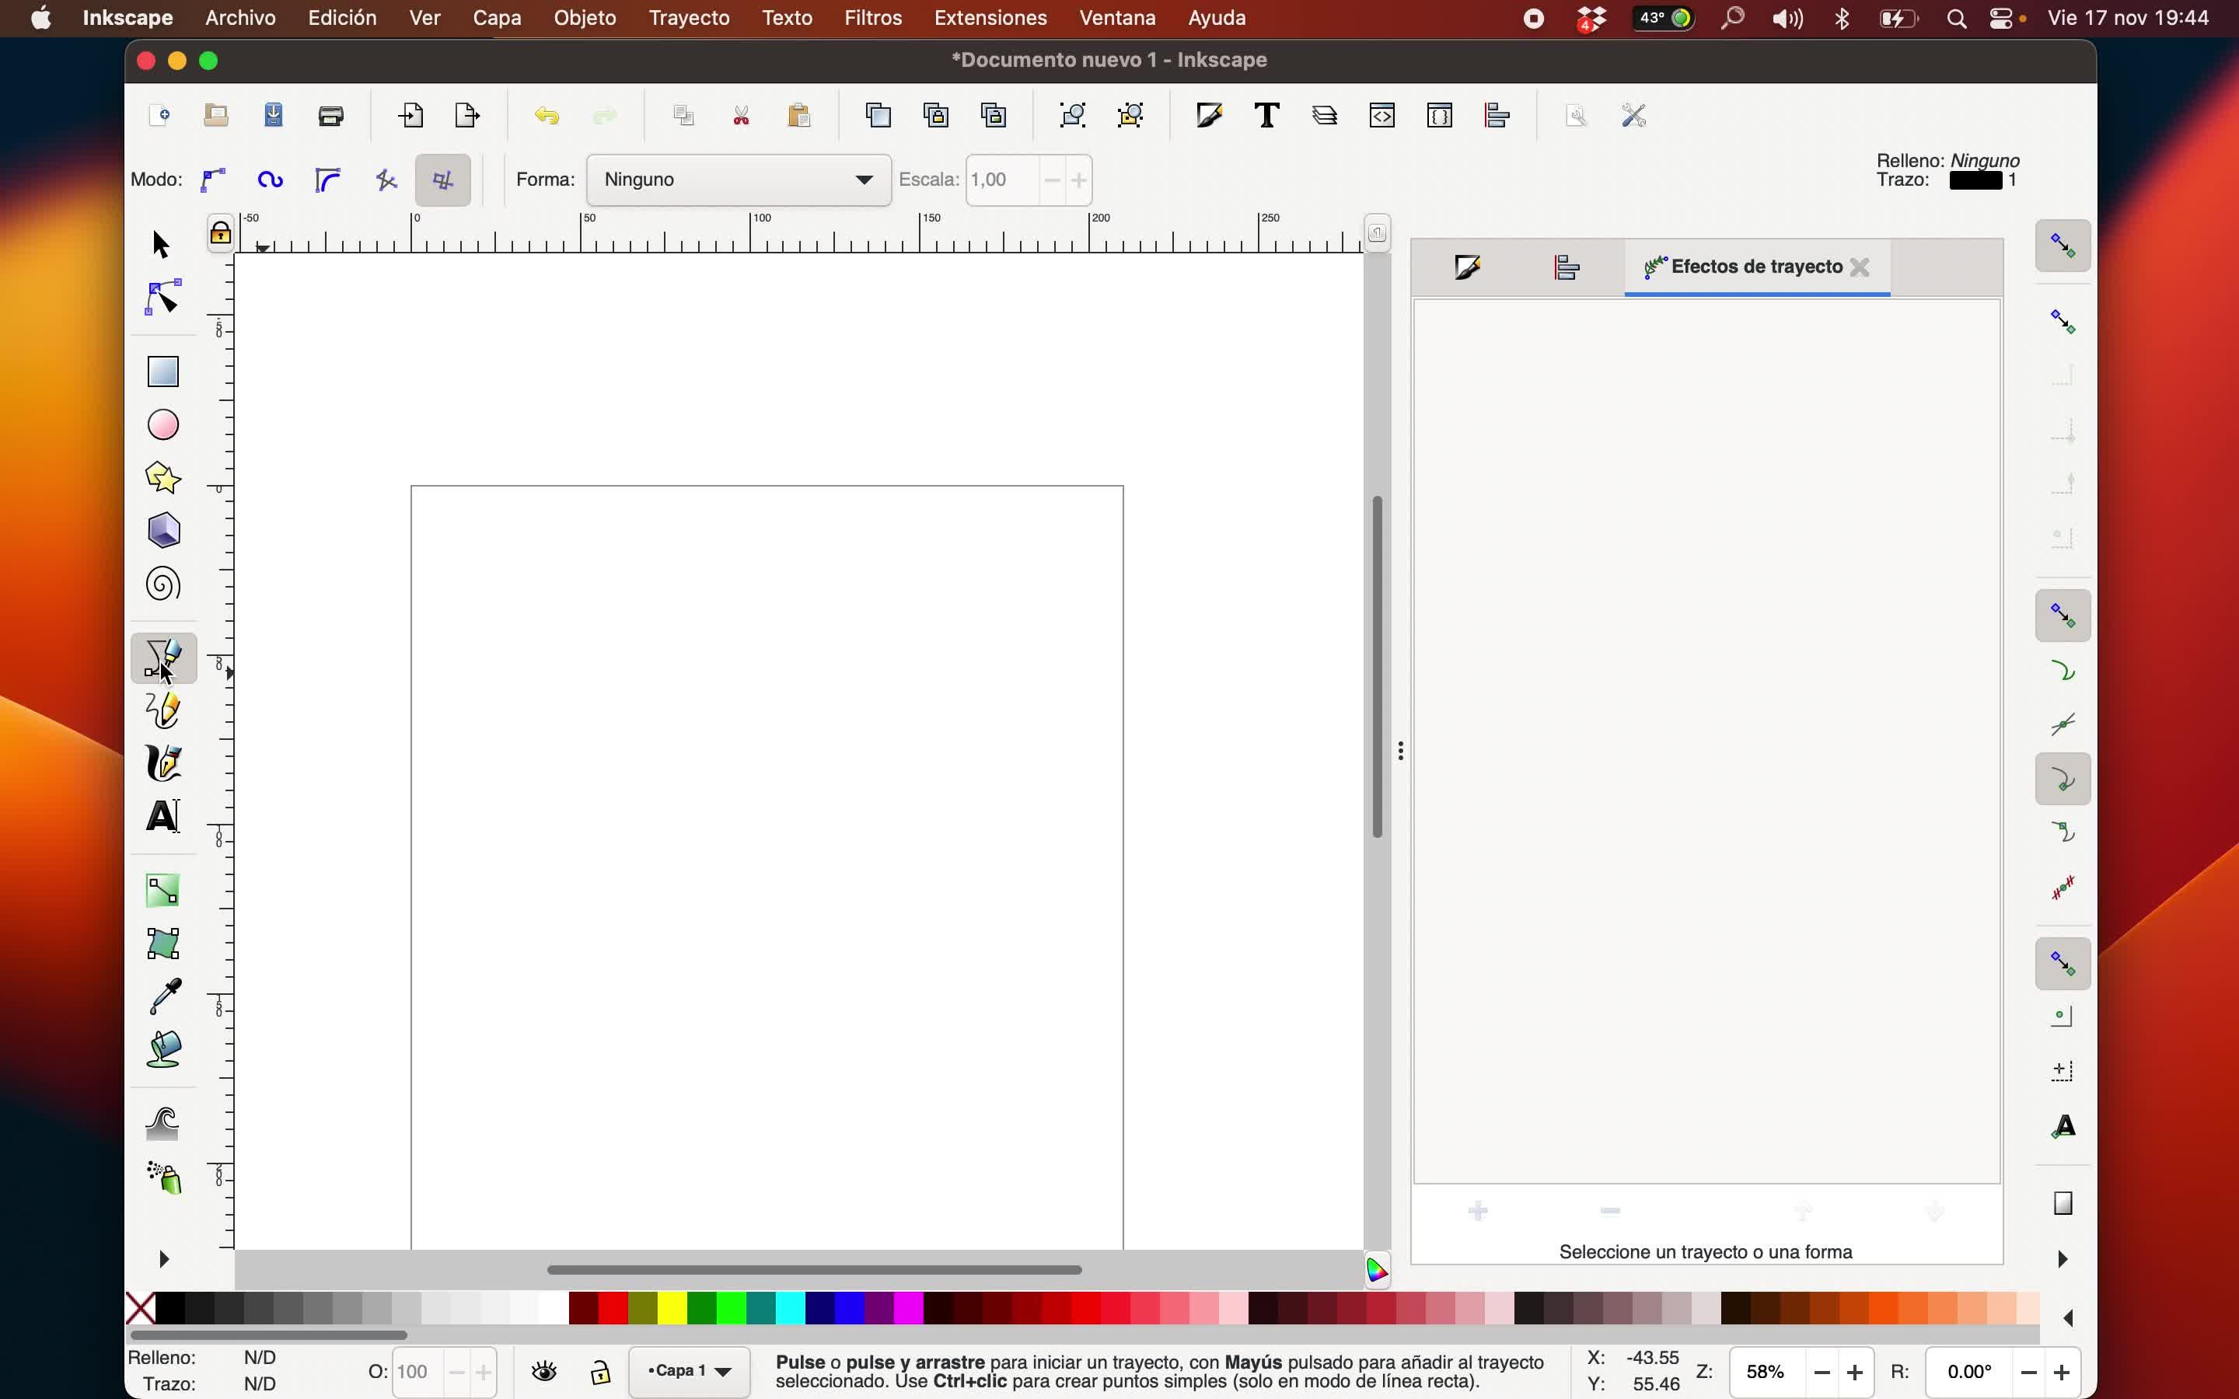
Task: Click the Filtros menu
Action: click(x=872, y=18)
